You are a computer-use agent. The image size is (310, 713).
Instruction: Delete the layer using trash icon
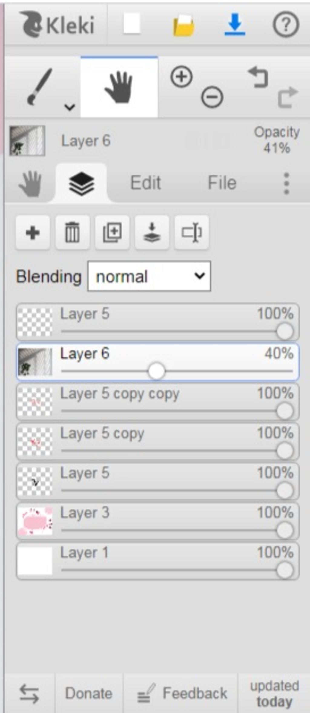coord(72,233)
